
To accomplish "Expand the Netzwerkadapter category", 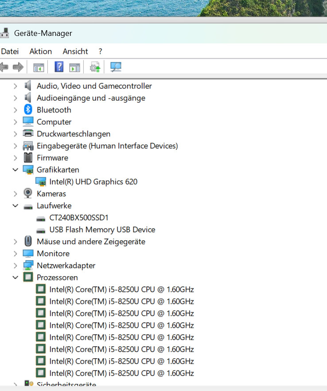I will click(x=16, y=266).
